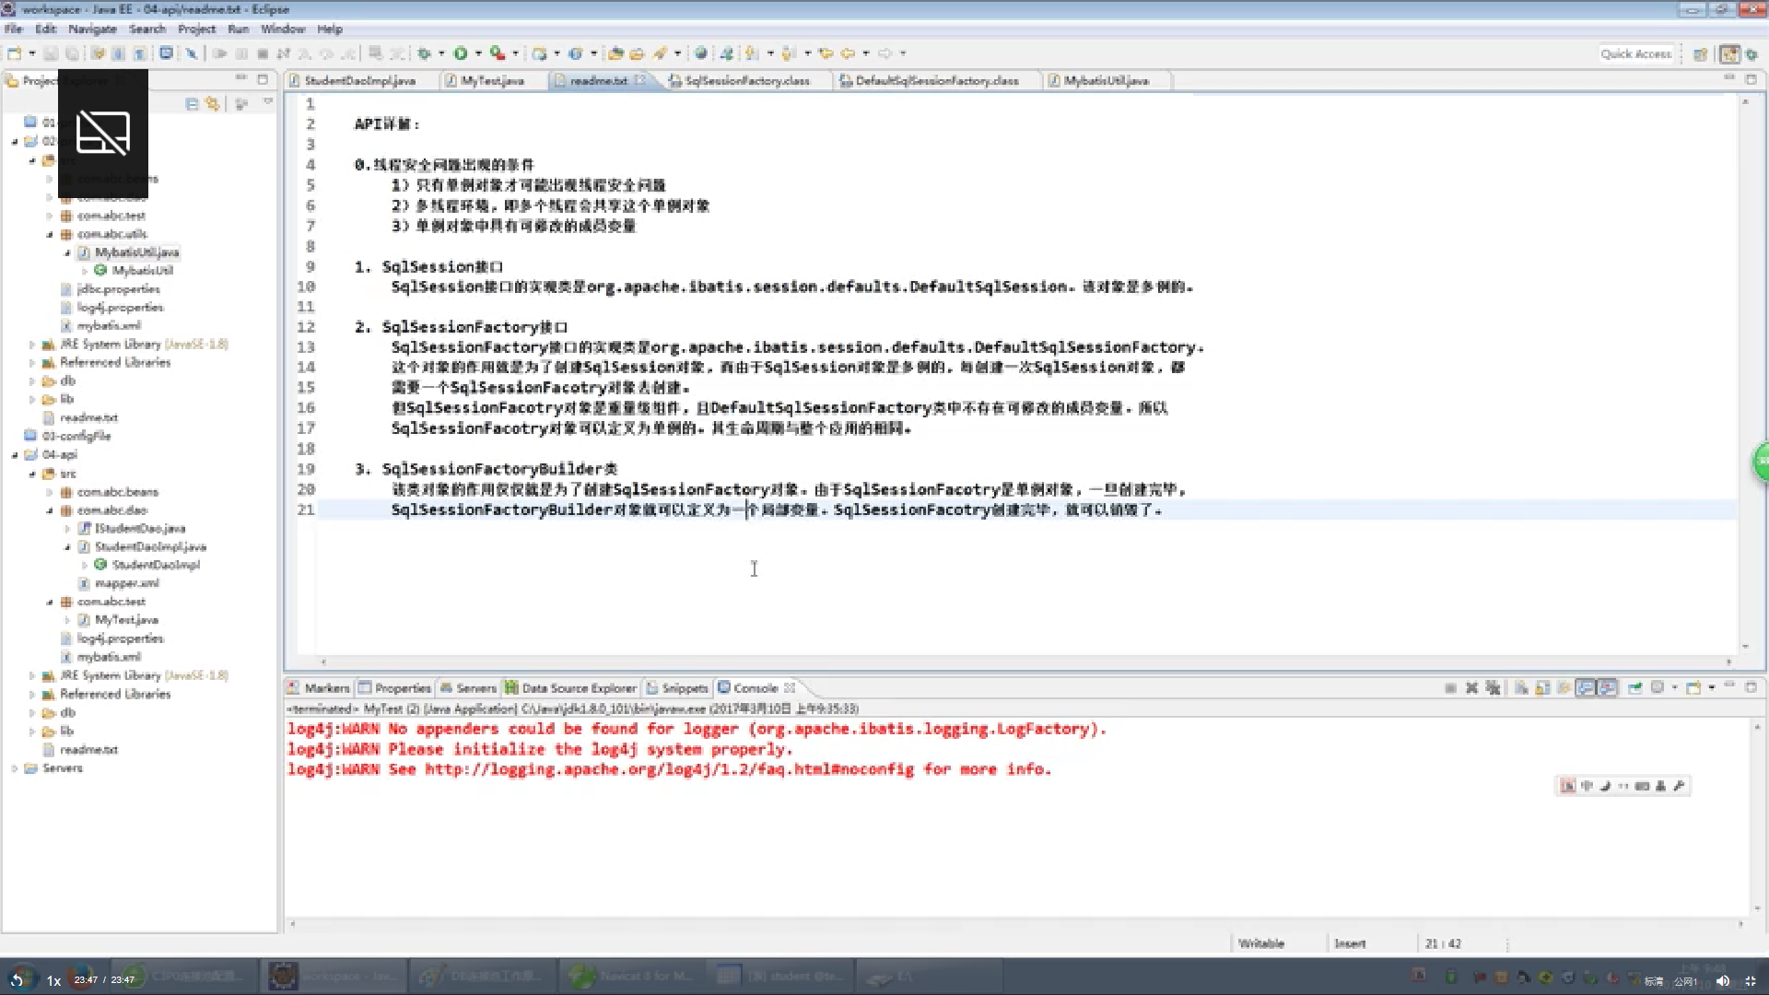Switch to StudentDaoImpl.java editor tab
This screenshot has width=1769, height=995.
[359, 81]
